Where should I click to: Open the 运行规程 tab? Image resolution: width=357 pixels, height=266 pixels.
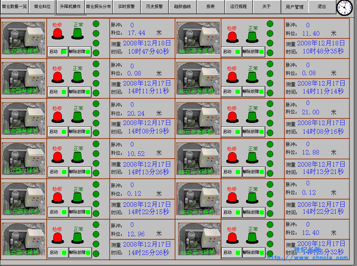238,7
